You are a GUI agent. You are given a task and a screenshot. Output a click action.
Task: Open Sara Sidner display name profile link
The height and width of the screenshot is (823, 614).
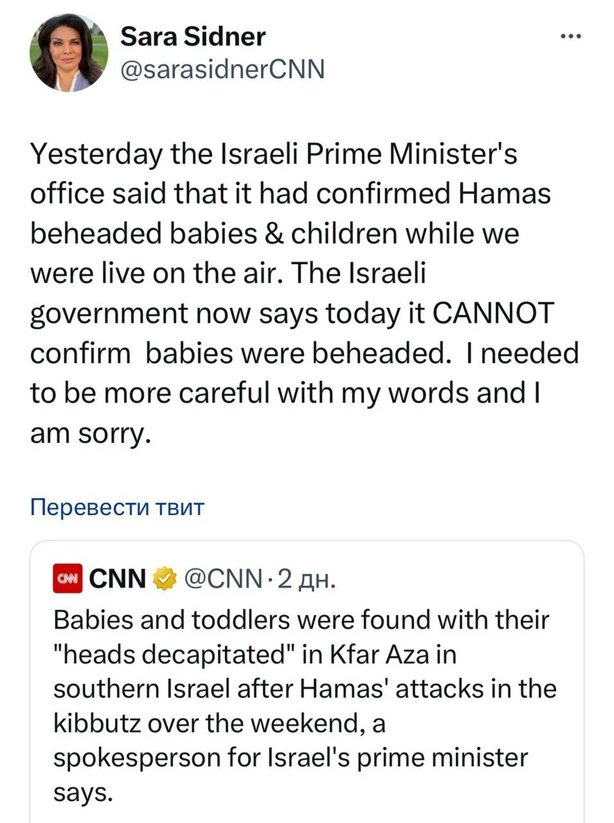(x=193, y=36)
